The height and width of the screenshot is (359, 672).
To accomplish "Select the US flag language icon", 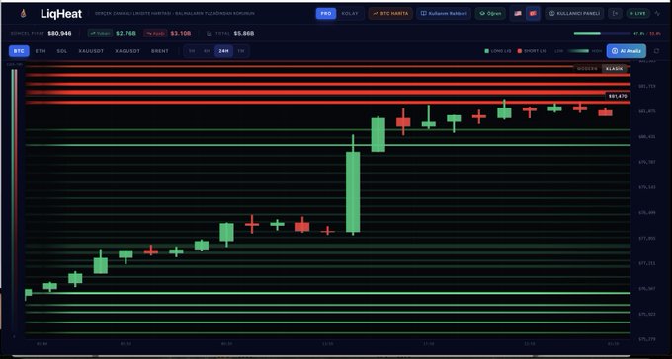I will tap(518, 13).
